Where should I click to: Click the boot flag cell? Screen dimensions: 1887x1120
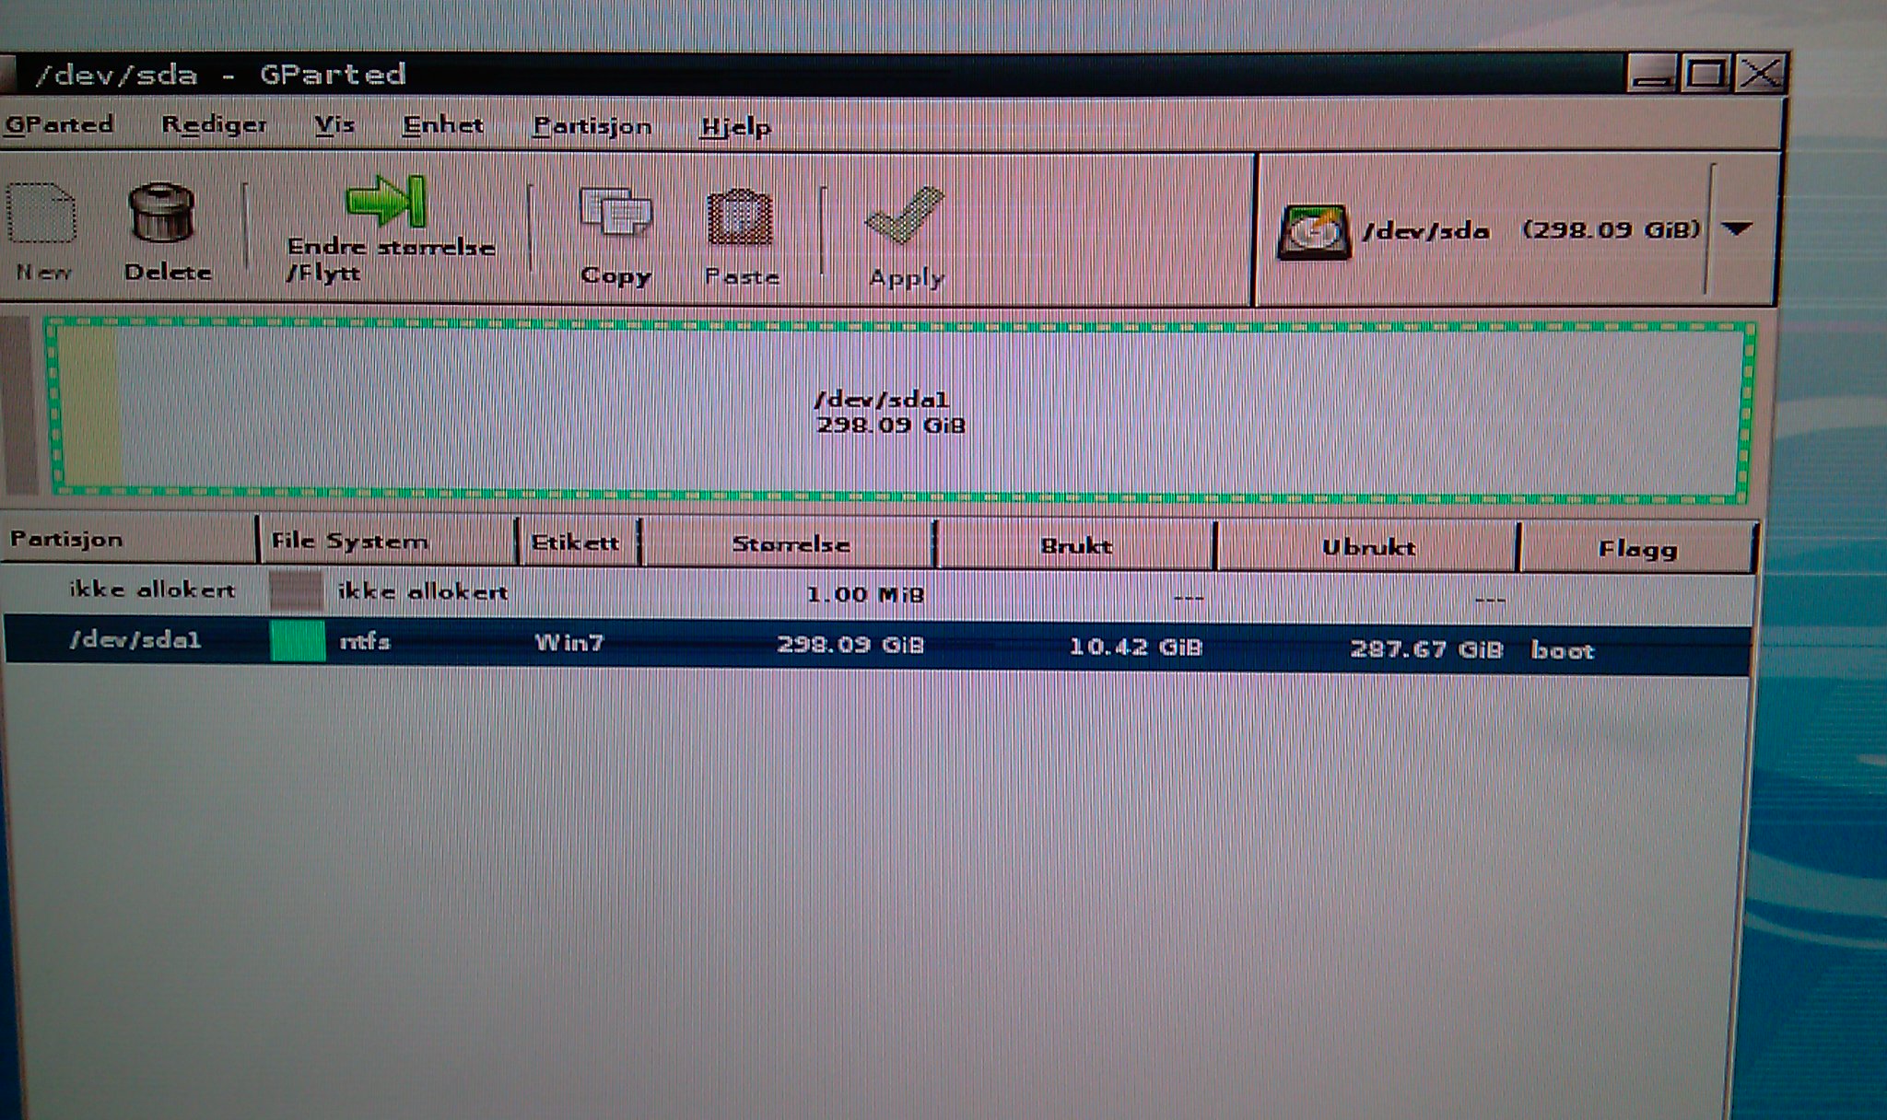click(x=1563, y=650)
